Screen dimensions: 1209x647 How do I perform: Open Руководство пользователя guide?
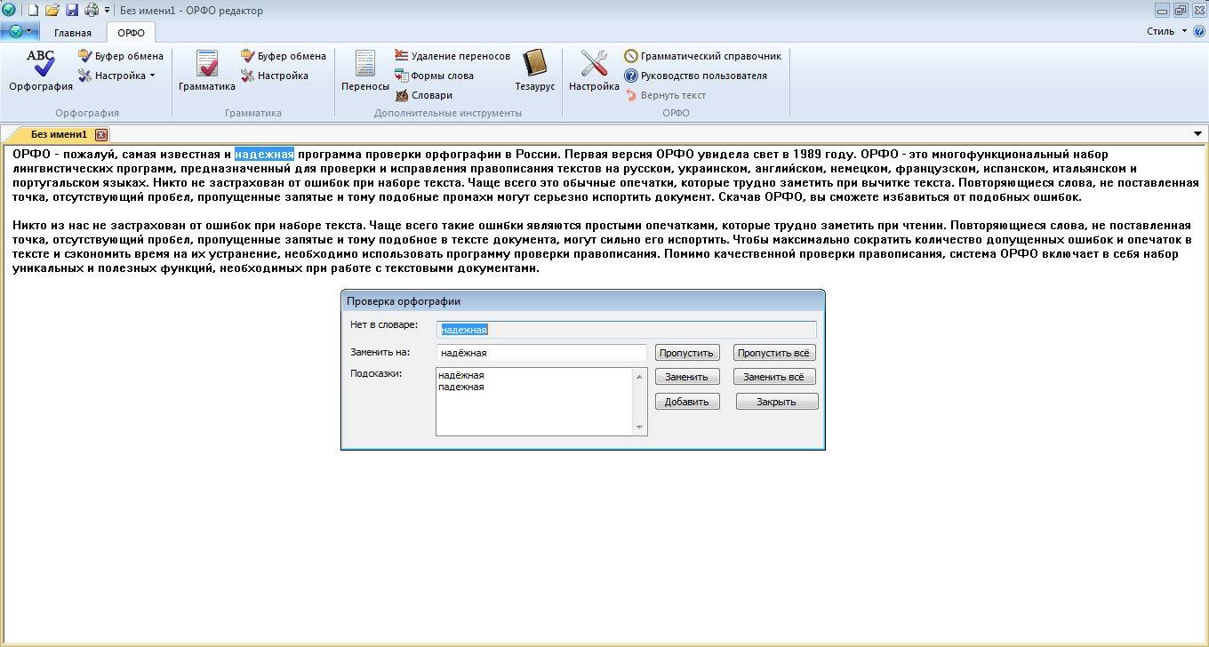[695, 76]
